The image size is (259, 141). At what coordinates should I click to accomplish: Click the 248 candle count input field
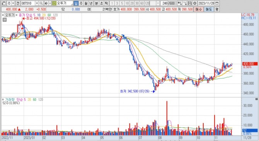165,3
